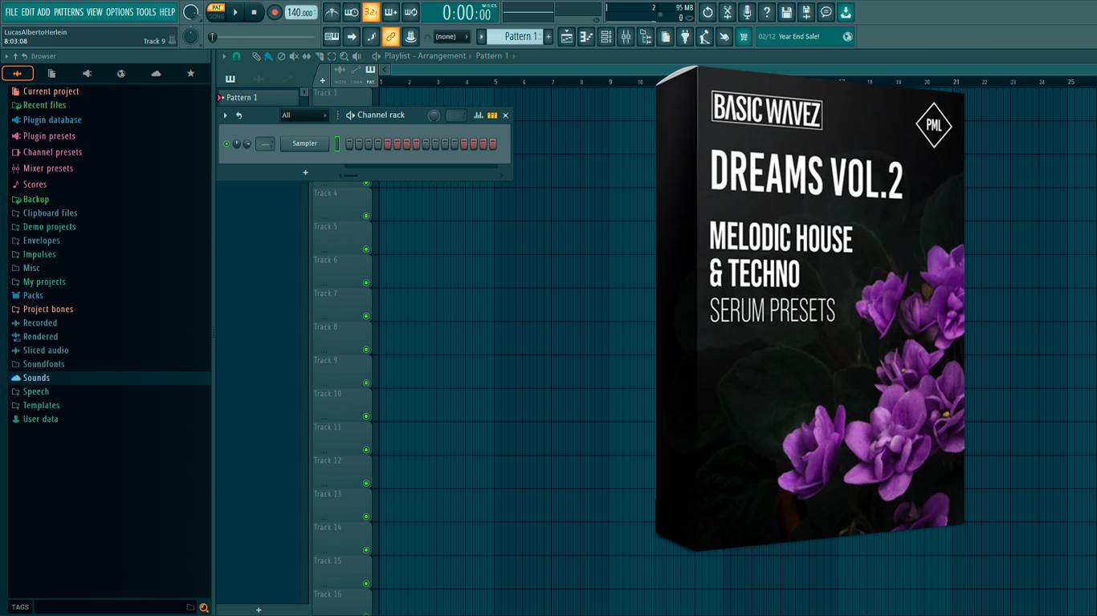The image size is (1097, 616).
Task: Click the question mark help icon
Action: (x=767, y=12)
